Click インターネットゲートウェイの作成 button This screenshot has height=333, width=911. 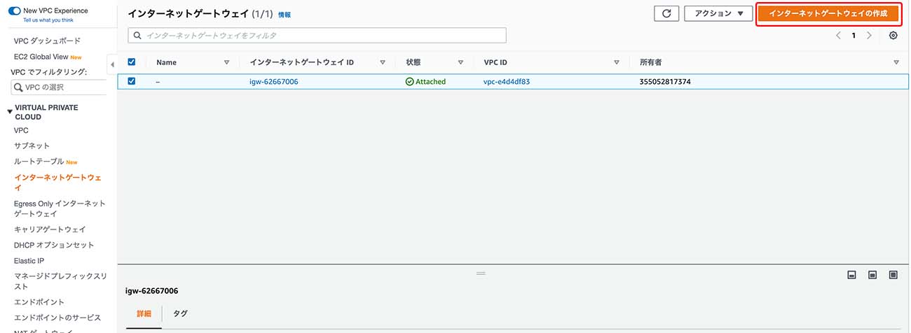click(x=828, y=14)
